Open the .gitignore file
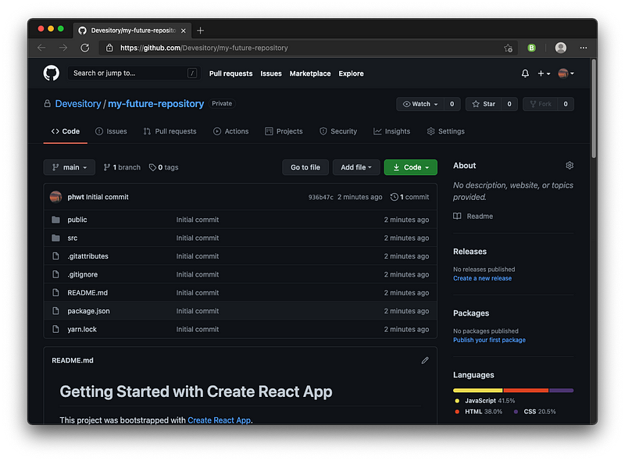 [x=83, y=274]
